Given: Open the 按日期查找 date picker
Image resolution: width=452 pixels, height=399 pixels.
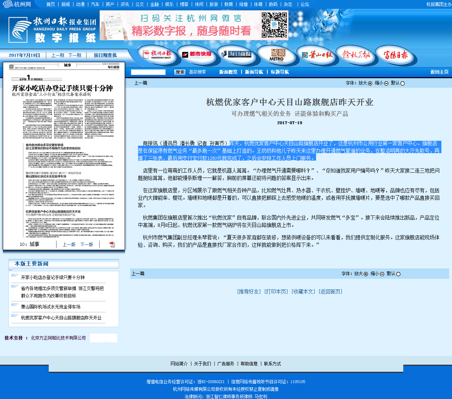Looking at the screenshot, I should 105,56.
